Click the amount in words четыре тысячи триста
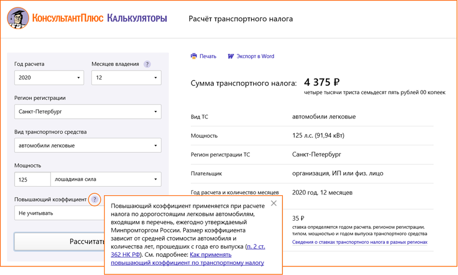458x275 pixels. 374,93
